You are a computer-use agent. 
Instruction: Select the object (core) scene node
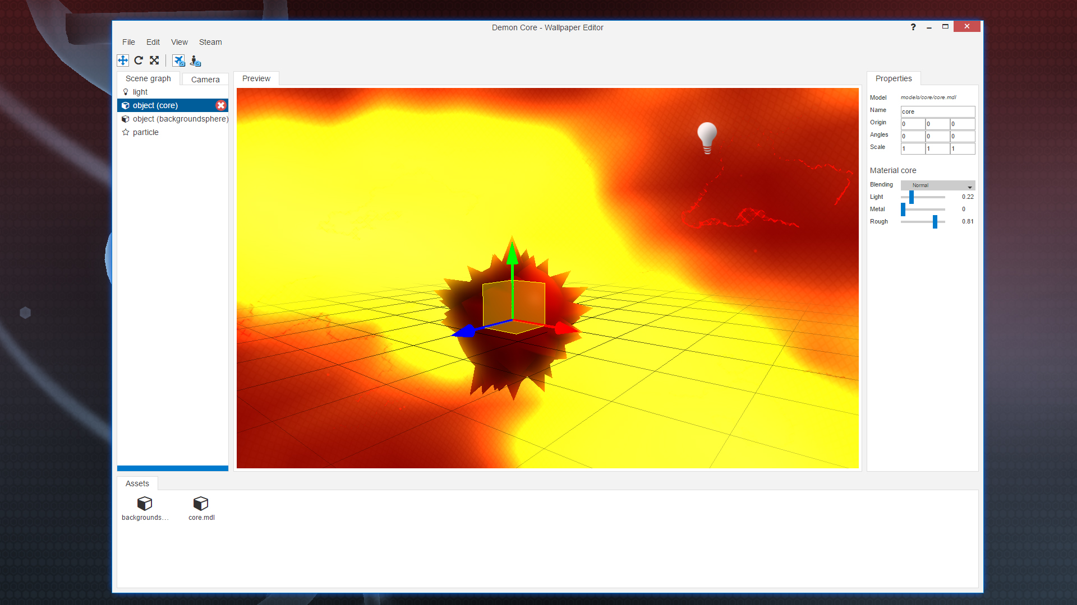[173, 105]
